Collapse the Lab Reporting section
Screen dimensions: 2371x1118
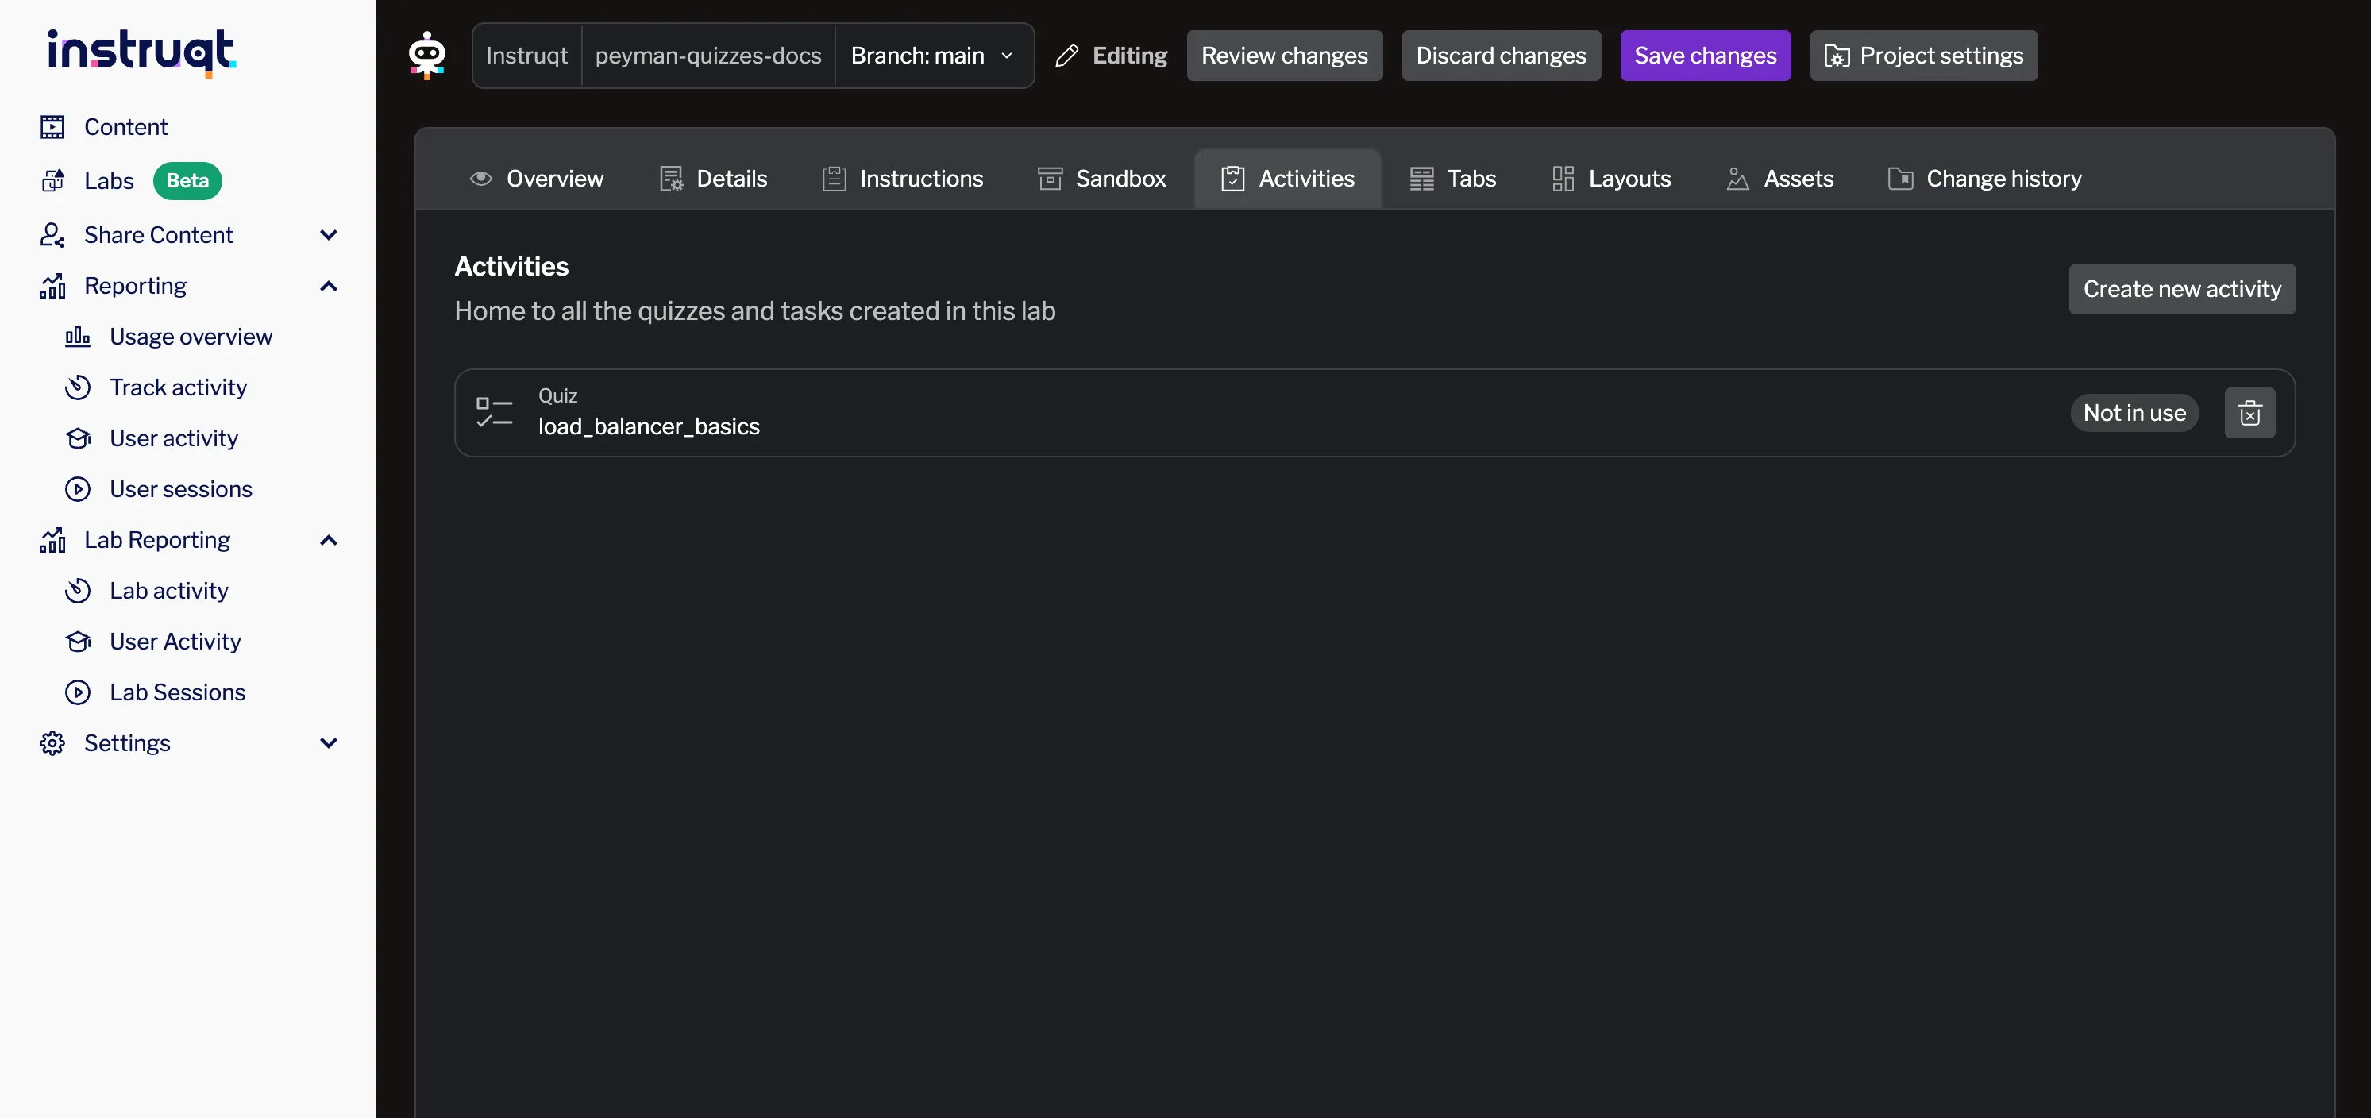[329, 540]
